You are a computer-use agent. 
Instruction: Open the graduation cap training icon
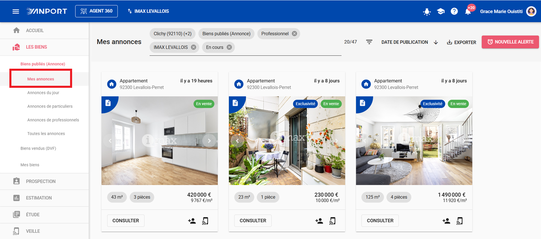coord(441,11)
